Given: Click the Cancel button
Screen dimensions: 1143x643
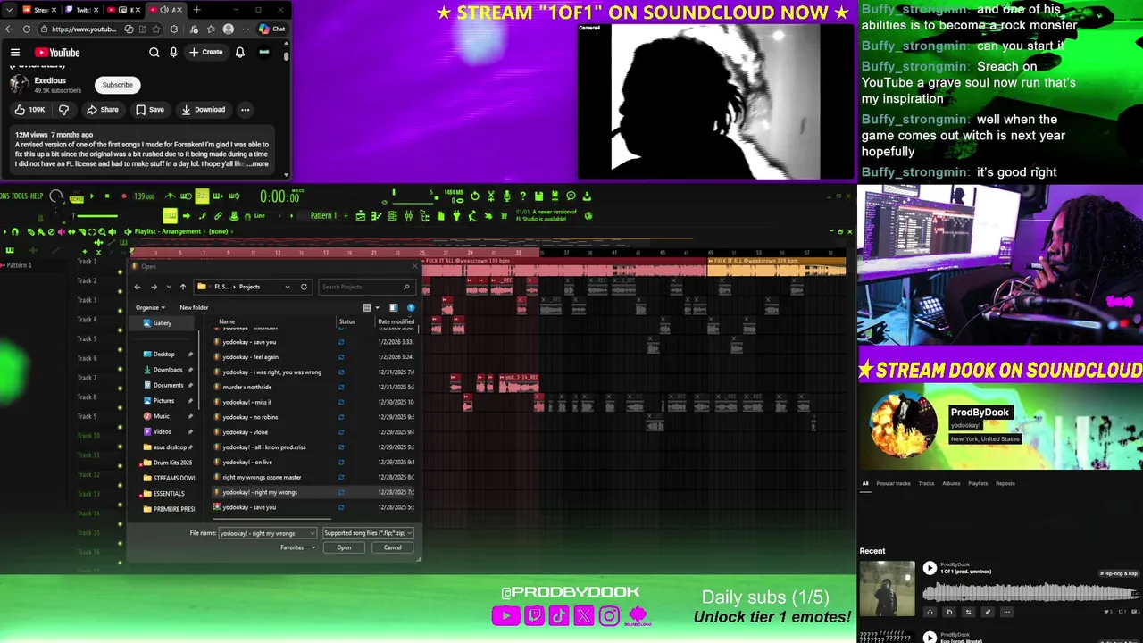Looking at the screenshot, I should [x=393, y=547].
